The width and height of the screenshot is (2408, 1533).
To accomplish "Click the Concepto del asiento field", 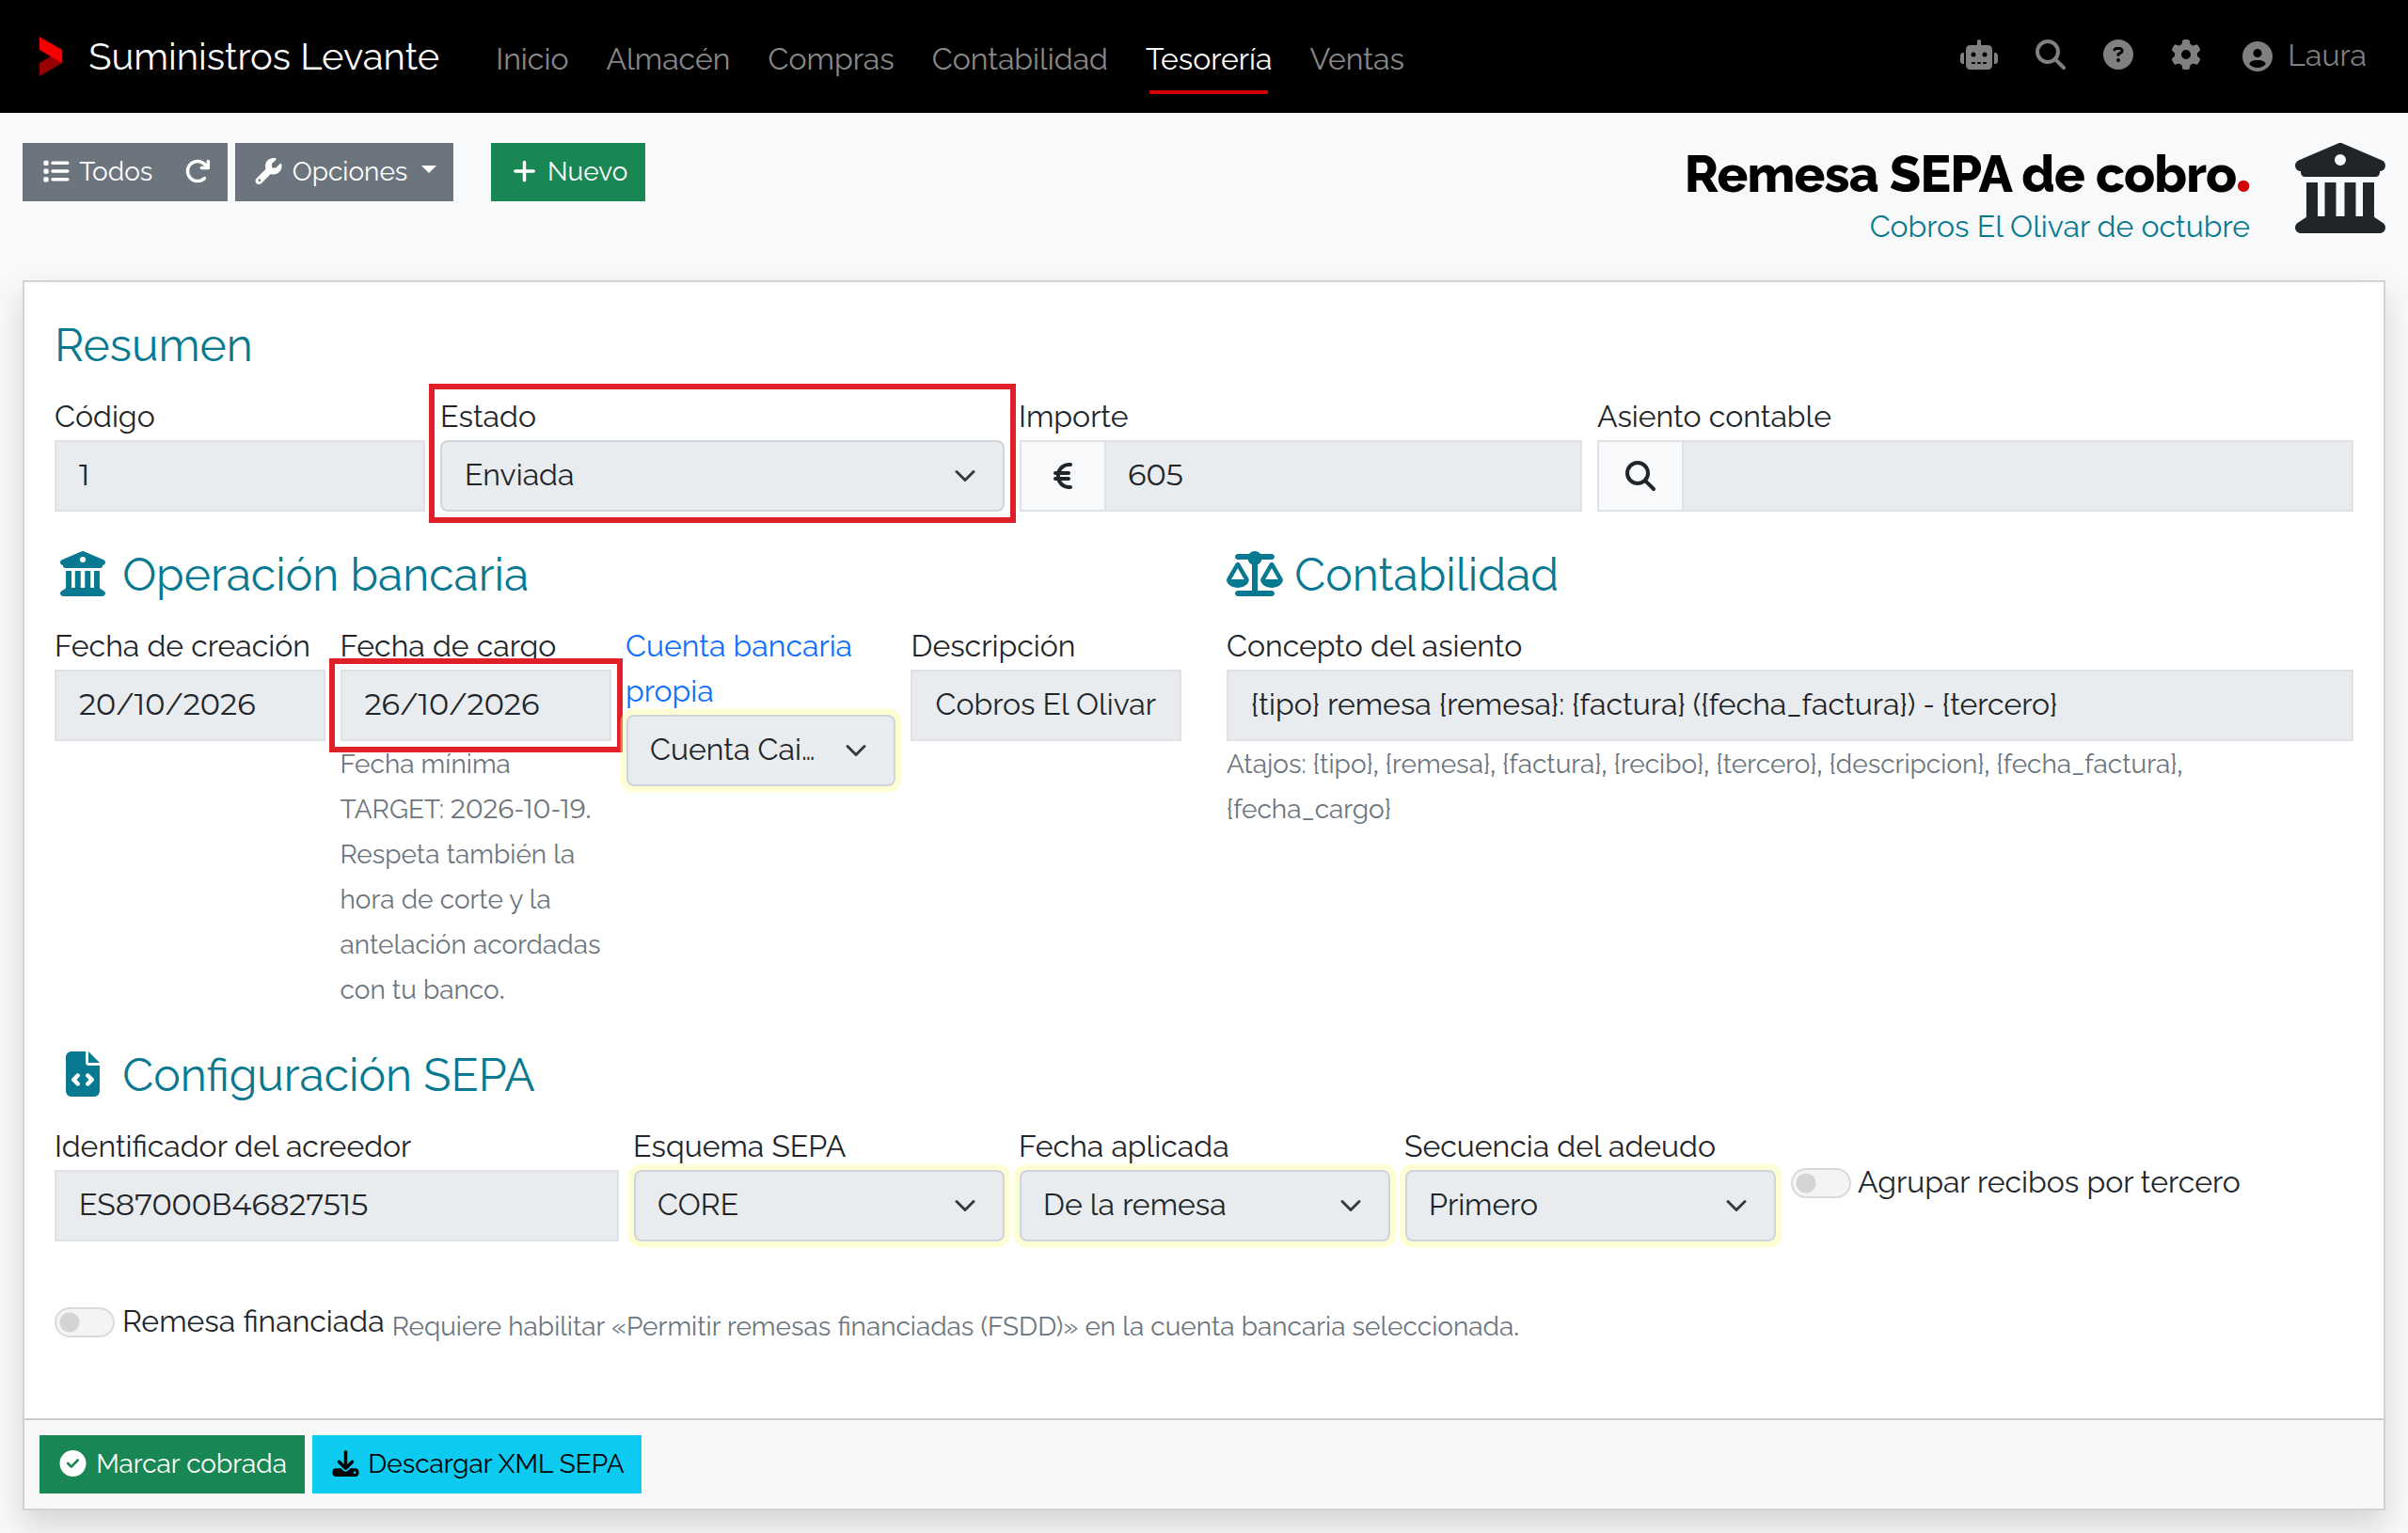I will [x=1789, y=705].
